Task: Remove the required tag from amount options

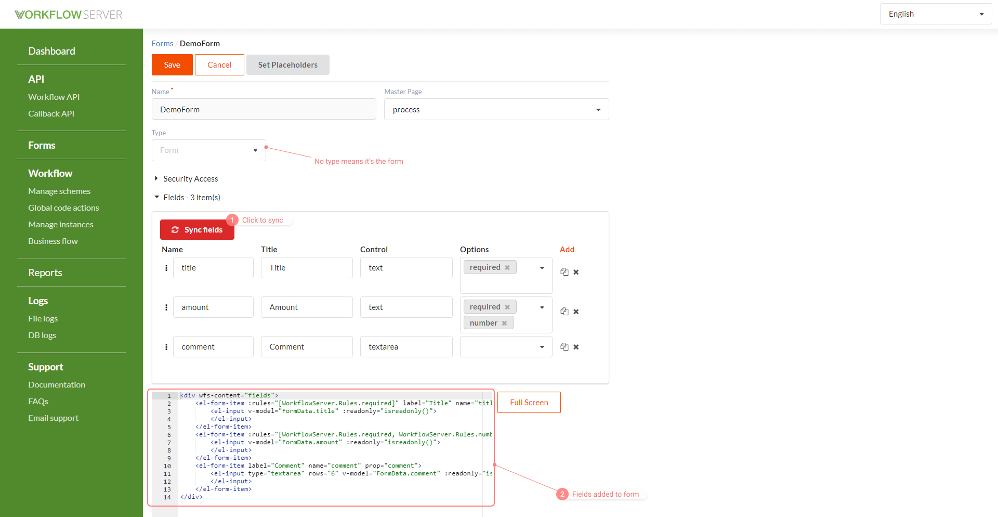Action: (507, 307)
